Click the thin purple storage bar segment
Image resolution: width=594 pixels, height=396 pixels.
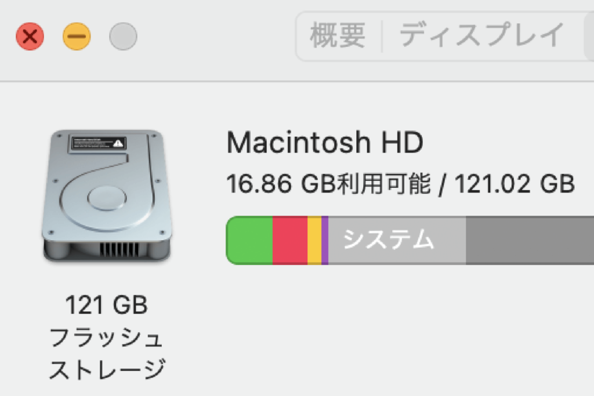325,240
